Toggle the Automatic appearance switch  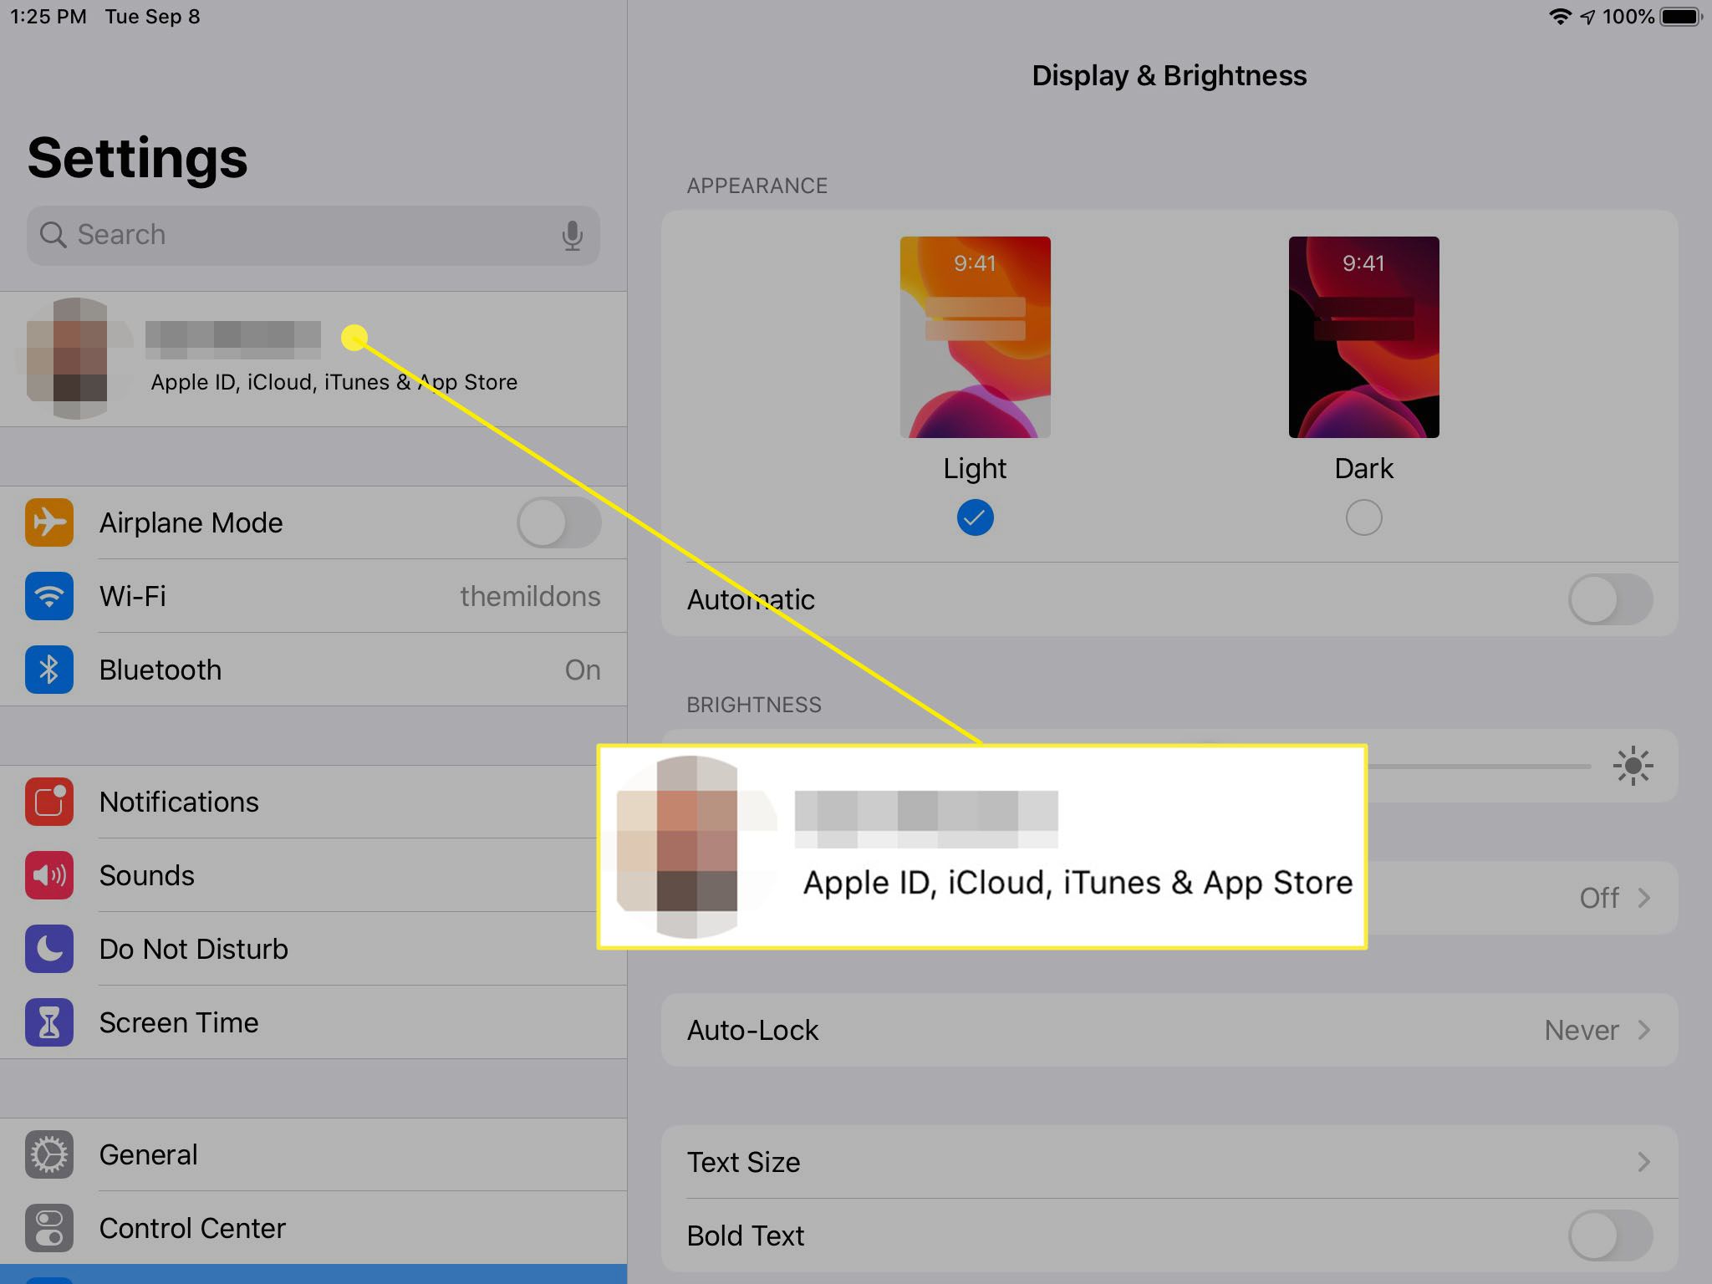click(1610, 599)
